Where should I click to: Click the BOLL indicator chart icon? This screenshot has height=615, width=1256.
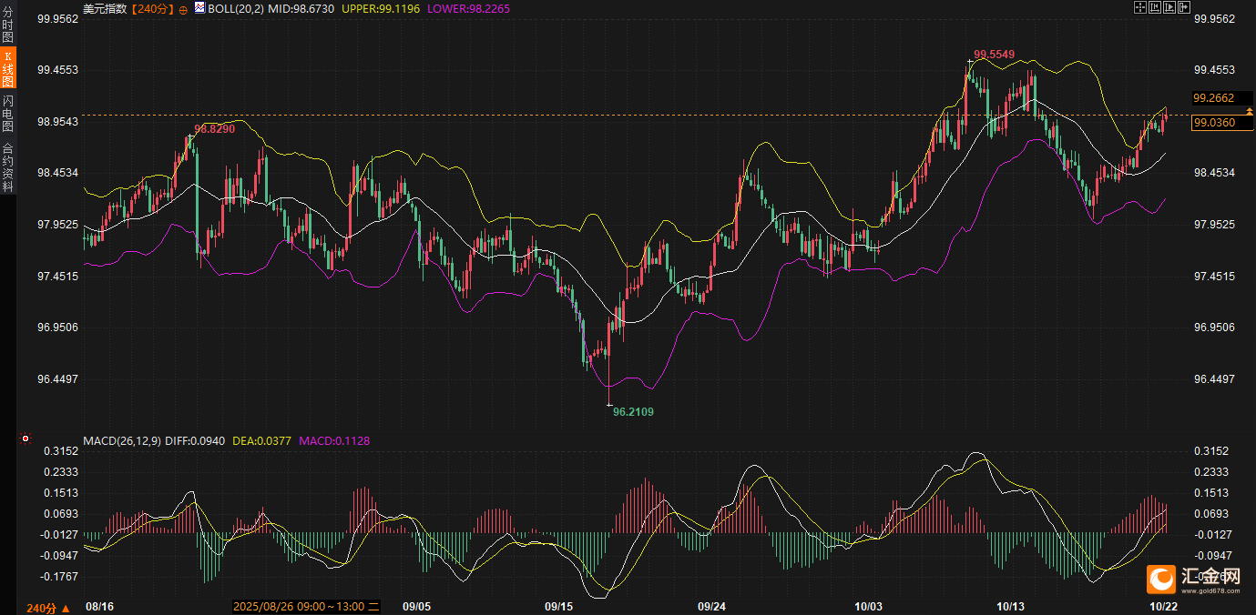[x=199, y=7]
